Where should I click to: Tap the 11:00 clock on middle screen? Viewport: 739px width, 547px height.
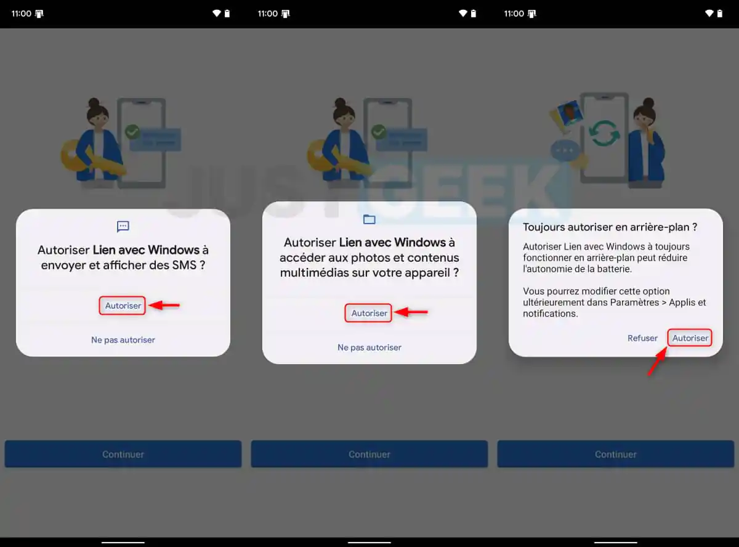(x=268, y=14)
